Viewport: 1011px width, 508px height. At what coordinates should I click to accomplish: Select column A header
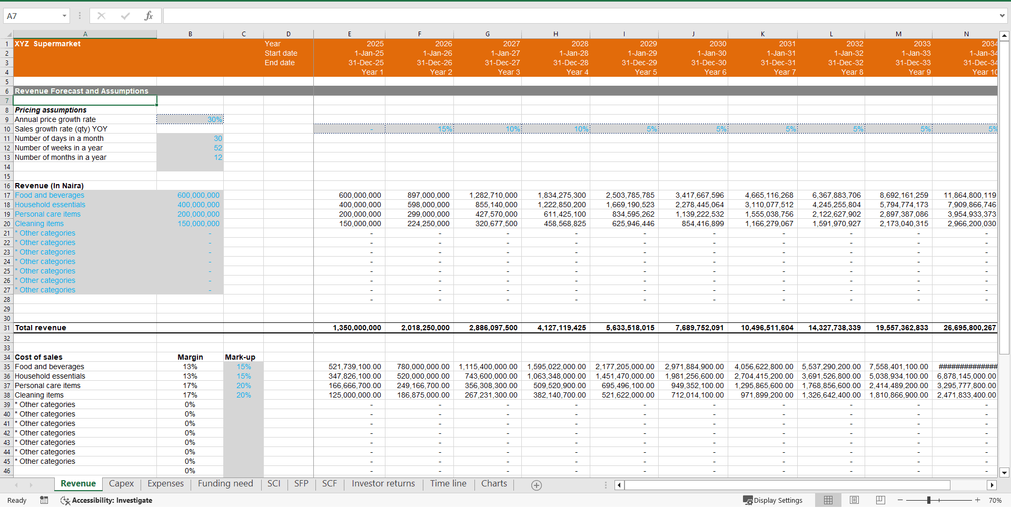[x=85, y=34]
